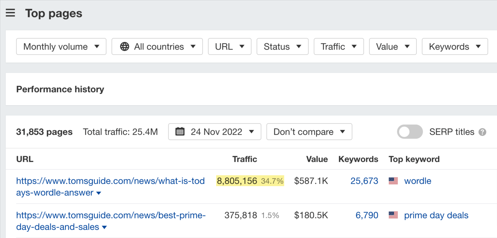
Task: Open the Traffic filter dropdown
Action: point(338,46)
